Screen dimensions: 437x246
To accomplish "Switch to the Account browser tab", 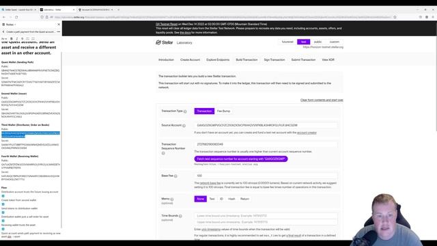I will tap(96, 10).
